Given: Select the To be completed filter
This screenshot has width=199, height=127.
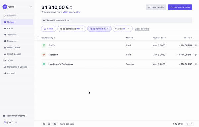Looking at the screenshot, I should [72, 29].
